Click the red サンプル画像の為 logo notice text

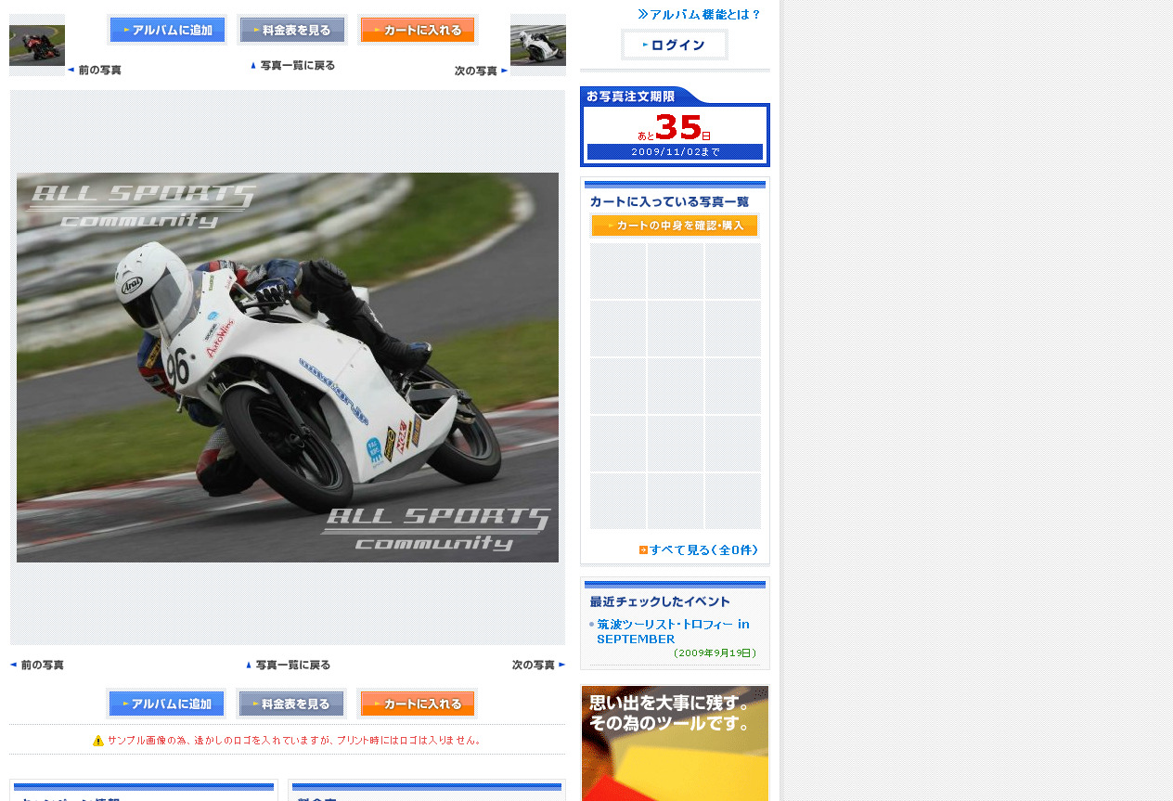[294, 740]
